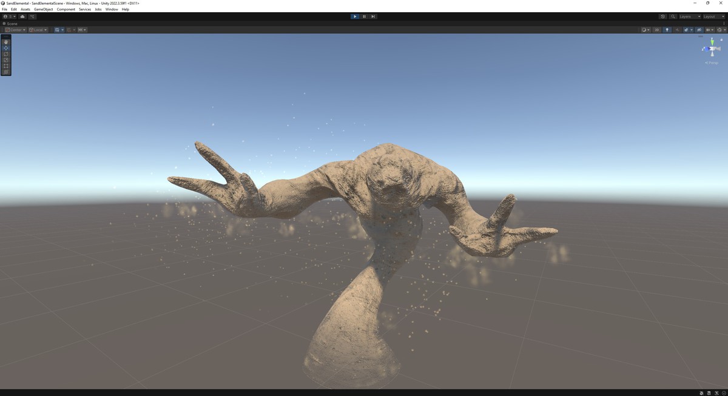
Task: Open the GameObject menu
Action: [x=43, y=9]
